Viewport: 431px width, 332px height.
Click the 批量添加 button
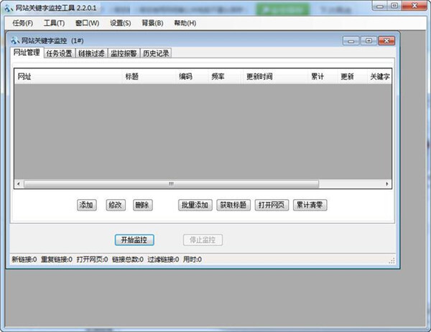(x=195, y=205)
